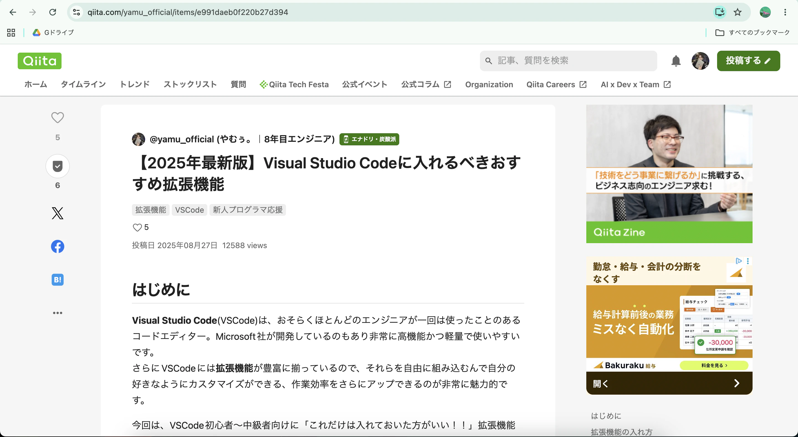Open the 新人プログラマ応援 tag

click(247, 210)
